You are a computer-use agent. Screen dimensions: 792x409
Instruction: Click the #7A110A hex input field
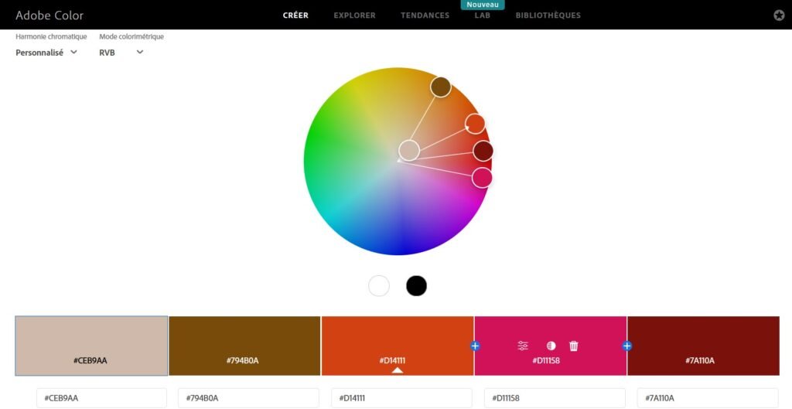708,398
